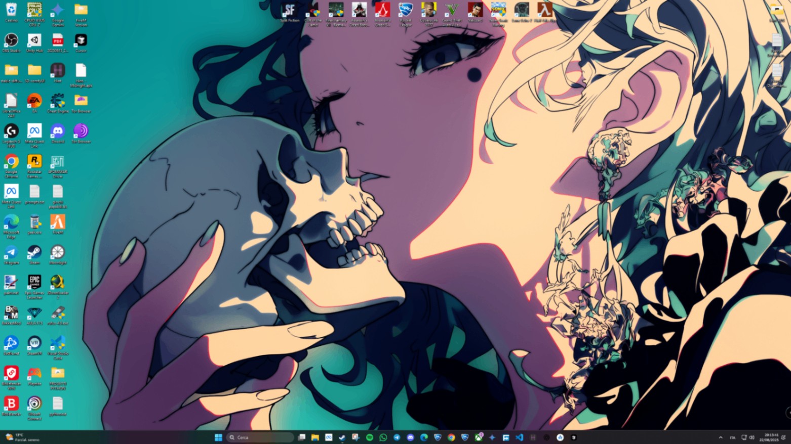Viewport: 791px width, 444px height.
Task: Launch Cursor editor shortcut
Action: [x=81, y=42]
